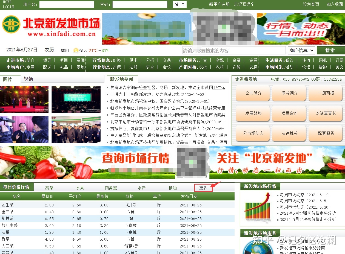The height and width of the screenshot is (254, 345).
Task: Click the 油菜 row name
Action: pyautogui.click(x=5, y=232)
